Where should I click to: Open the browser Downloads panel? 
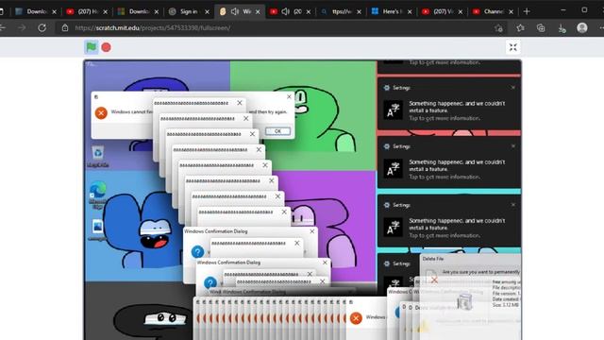(562, 27)
